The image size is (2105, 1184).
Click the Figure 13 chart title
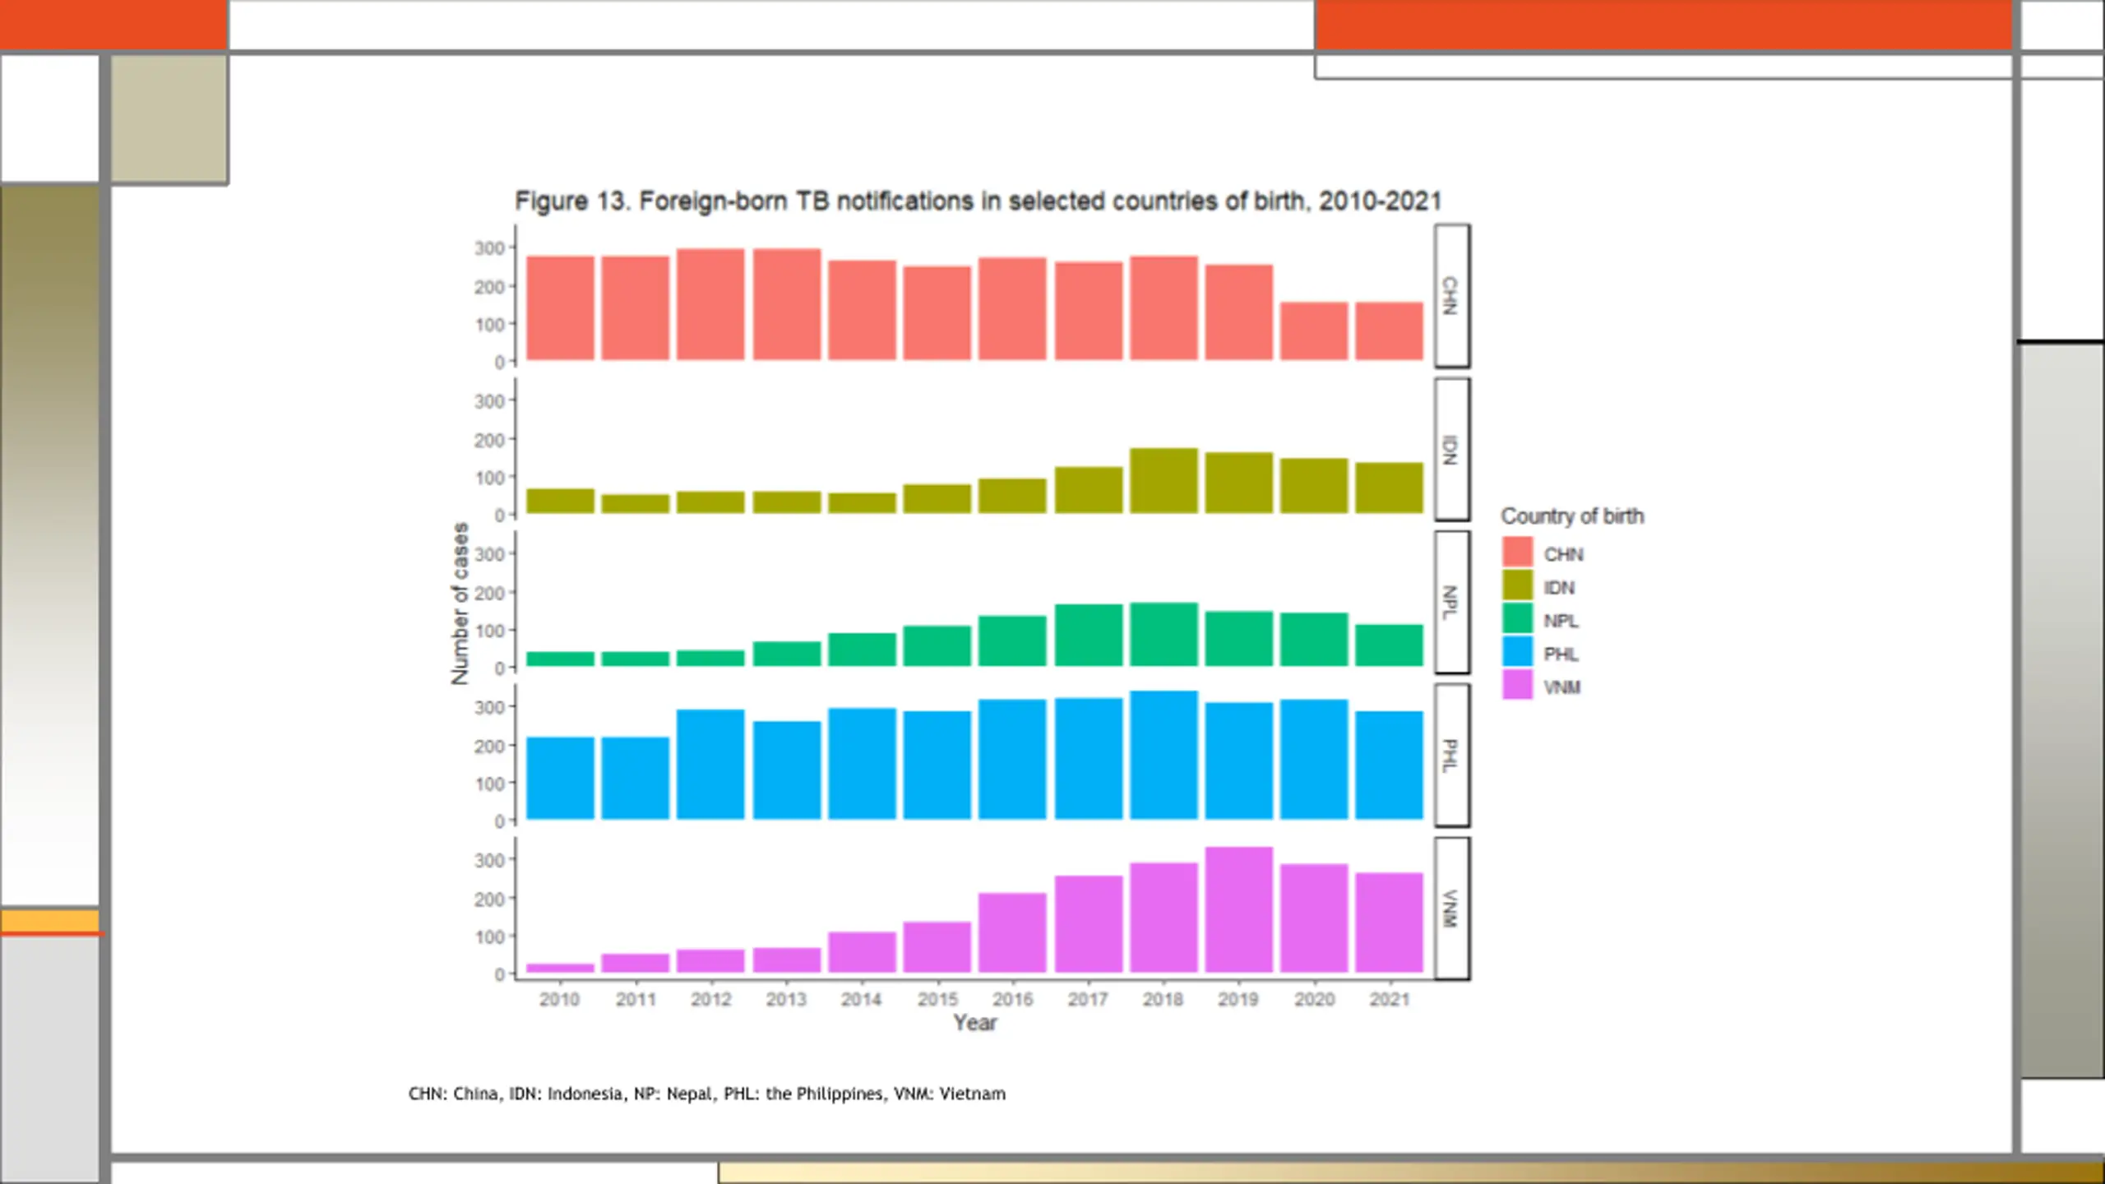(x=978, y=201)
